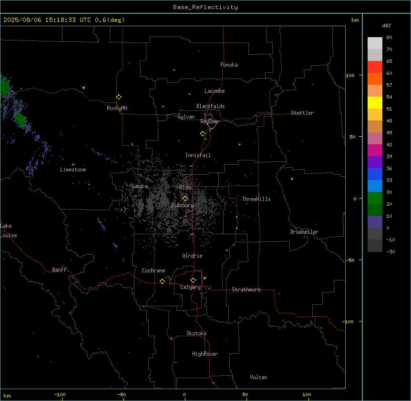Select the yellow diamond marker below Cochrane
Viewport: 411px width, 401px height.
click(162, 281)
